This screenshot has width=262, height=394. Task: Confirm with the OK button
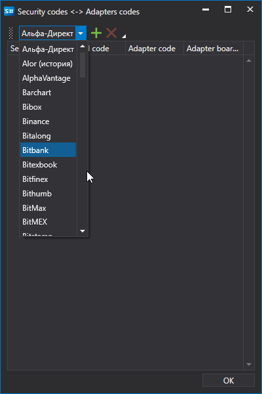tap(229, 380)
